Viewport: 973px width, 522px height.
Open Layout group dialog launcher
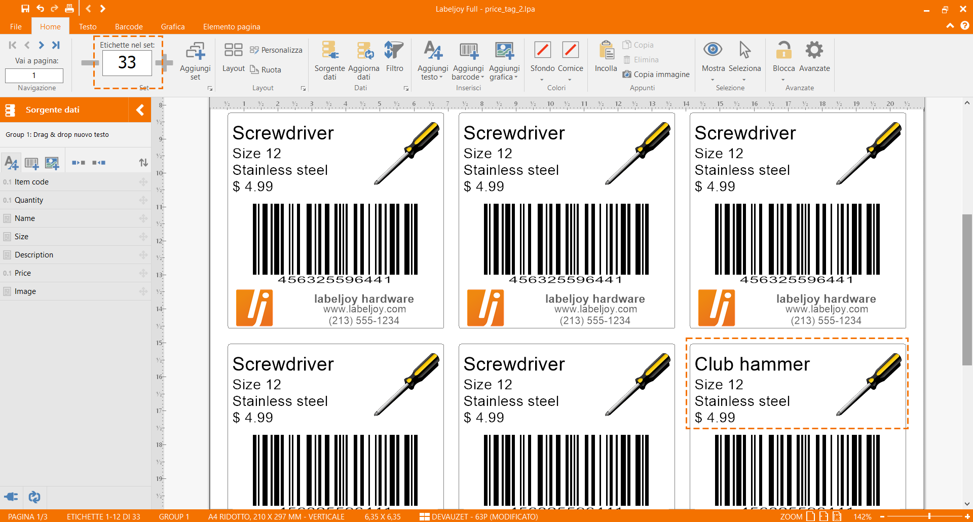303,88
